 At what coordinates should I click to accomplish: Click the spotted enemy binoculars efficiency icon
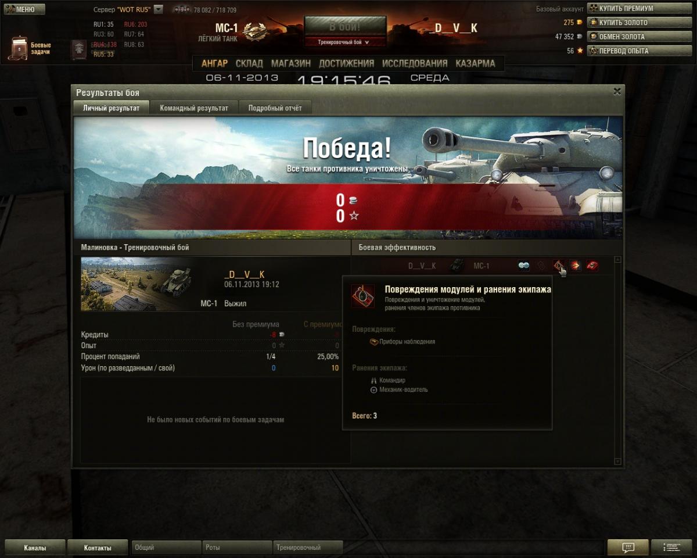(524, 266)
